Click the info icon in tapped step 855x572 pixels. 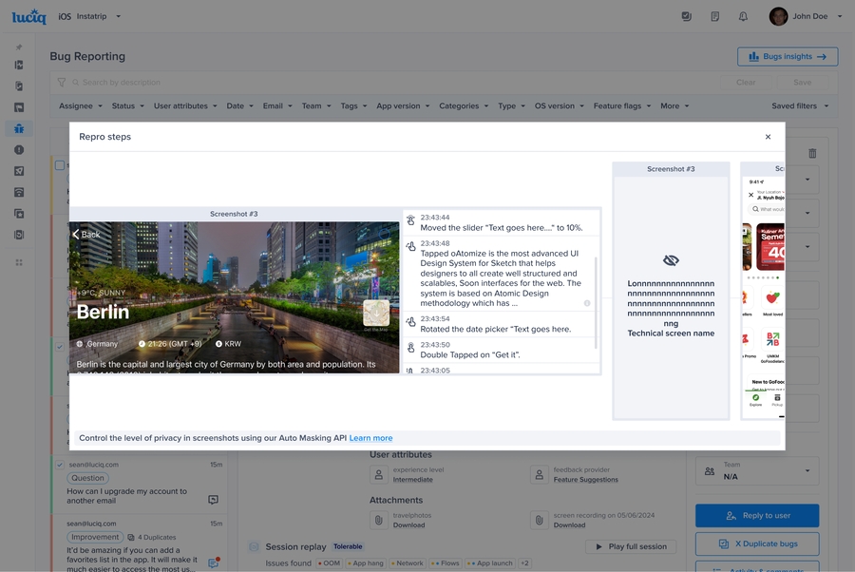coord(587,303)
